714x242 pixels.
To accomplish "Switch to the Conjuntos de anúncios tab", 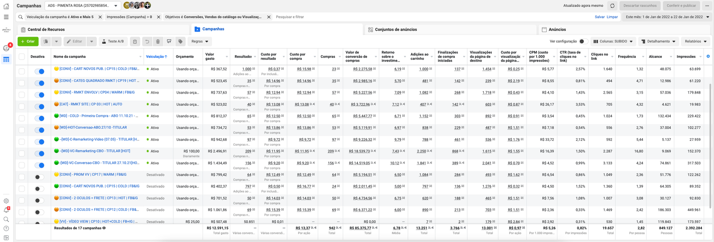I will click(393, 29).
